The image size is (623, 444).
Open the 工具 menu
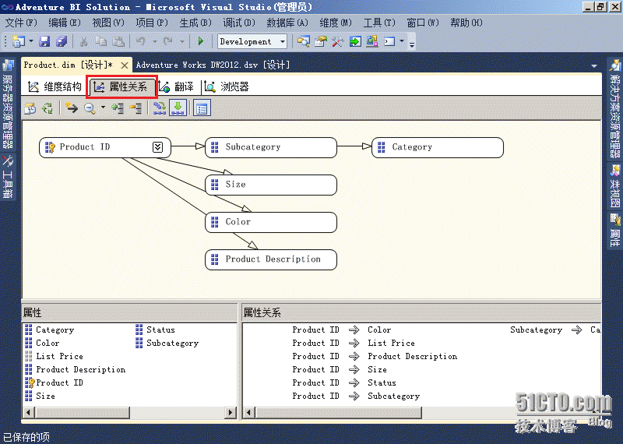[x=379, y=23]
